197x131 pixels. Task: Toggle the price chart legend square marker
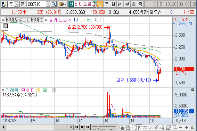[3, 20]
